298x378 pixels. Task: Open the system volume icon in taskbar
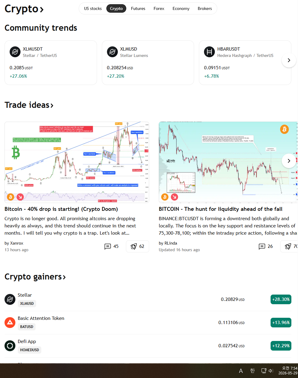point(271,371)
